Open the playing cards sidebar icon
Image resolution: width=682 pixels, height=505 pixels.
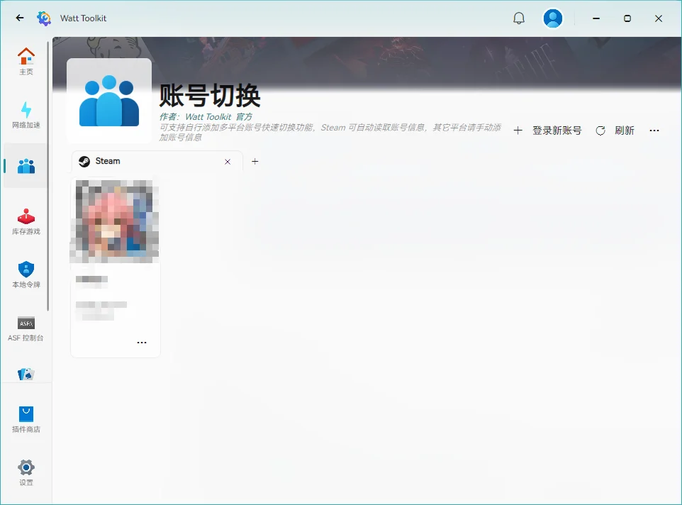point(26,374)
